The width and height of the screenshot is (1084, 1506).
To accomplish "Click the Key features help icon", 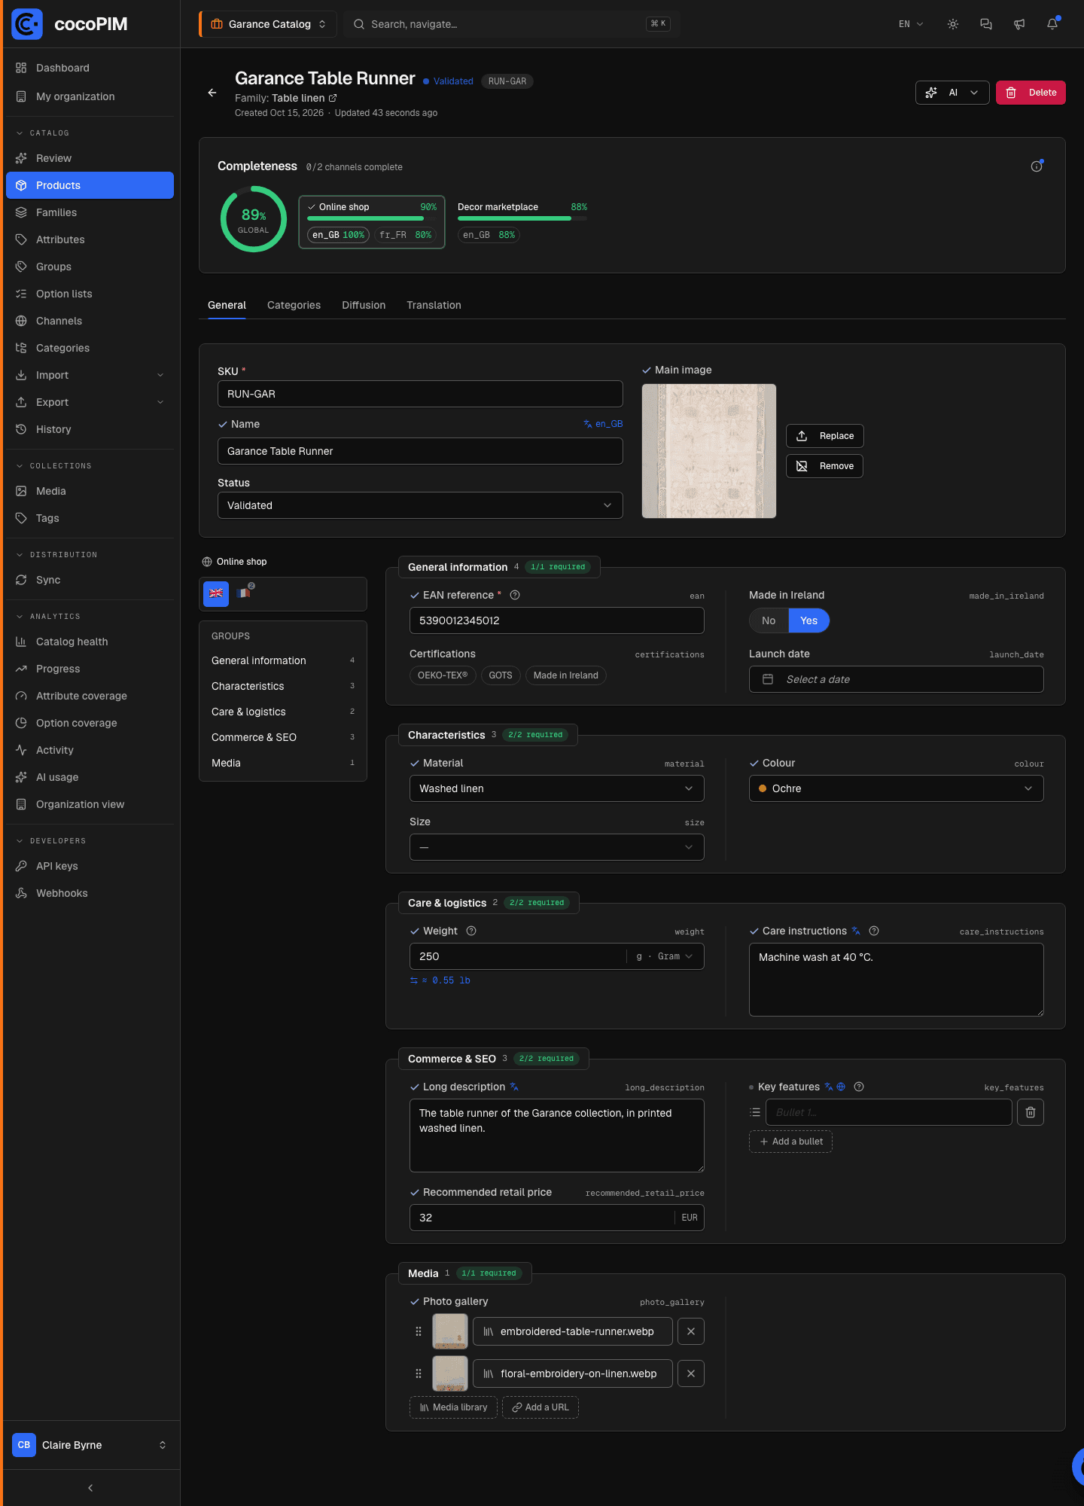I will point(859,1087).
